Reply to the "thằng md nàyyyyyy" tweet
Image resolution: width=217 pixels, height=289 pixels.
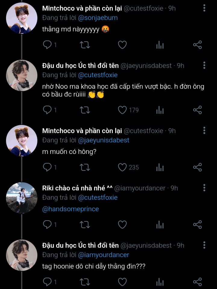pyautogui.click(x=47, y=45)
